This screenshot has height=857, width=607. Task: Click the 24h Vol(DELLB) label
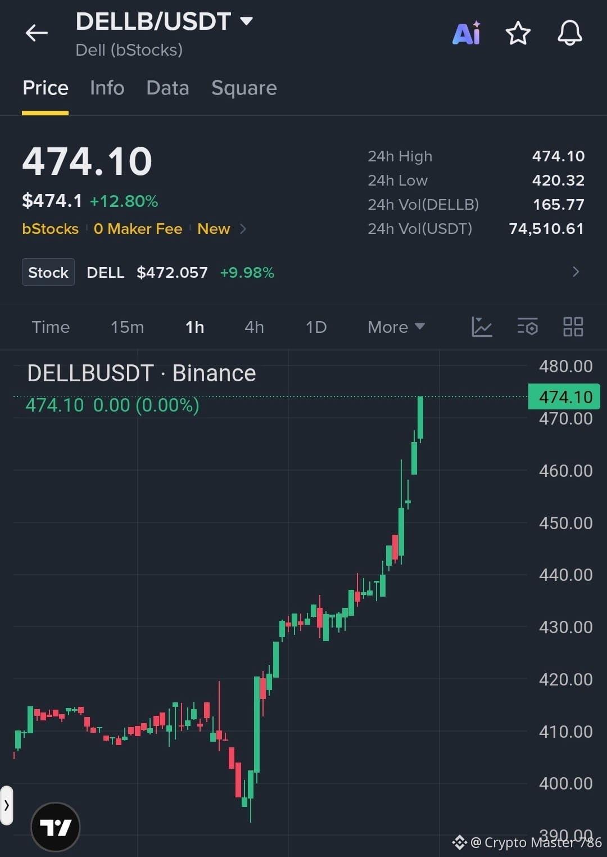423,205
